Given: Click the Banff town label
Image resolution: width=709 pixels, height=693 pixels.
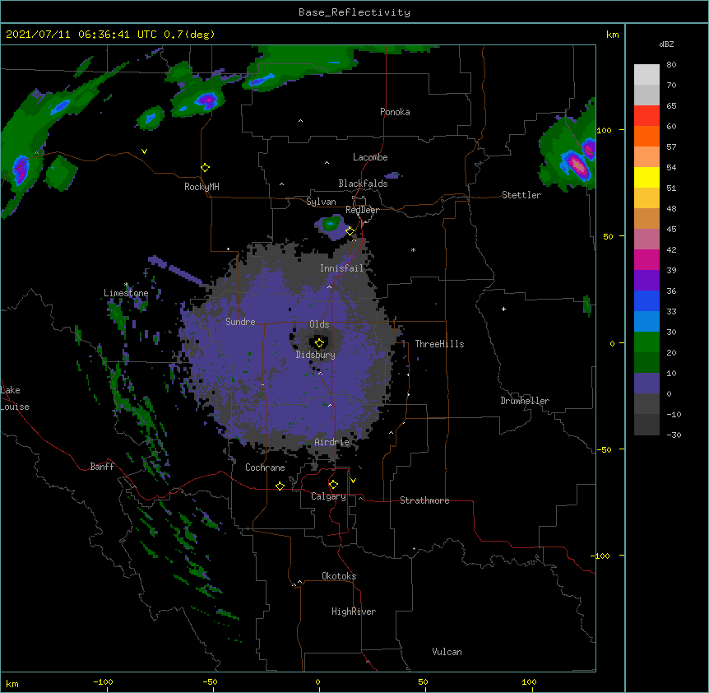Looking at the screenshot, I should 102,467.
